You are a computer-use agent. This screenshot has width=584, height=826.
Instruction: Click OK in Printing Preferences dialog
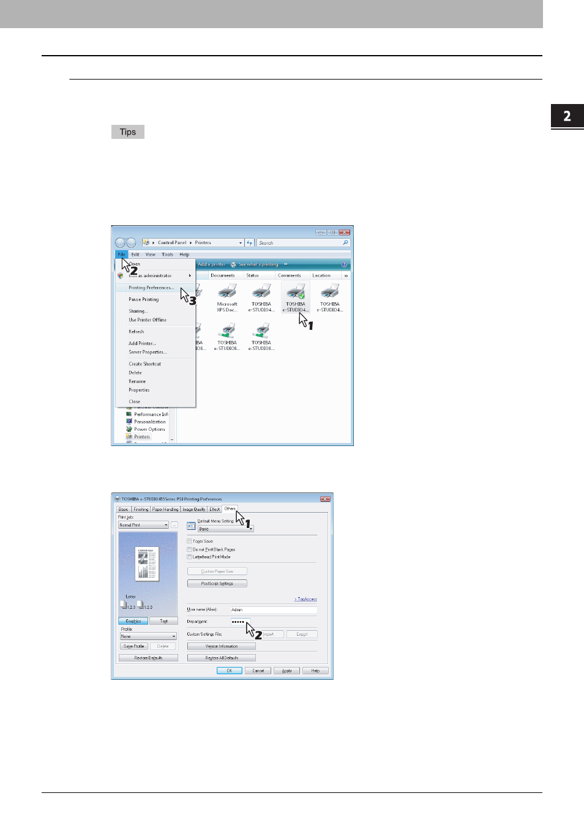230,671
